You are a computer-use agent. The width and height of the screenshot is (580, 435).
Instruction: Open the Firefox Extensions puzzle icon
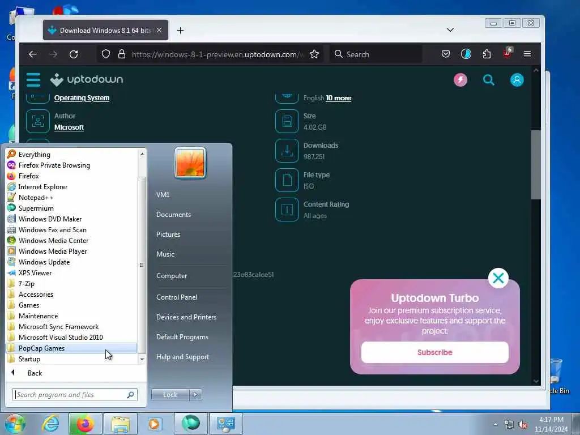(487, 54)
